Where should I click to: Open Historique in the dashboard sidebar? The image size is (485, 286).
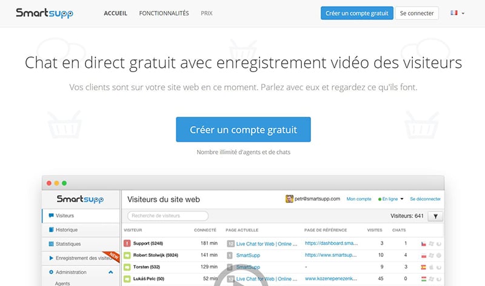click(x=81, y=230)
